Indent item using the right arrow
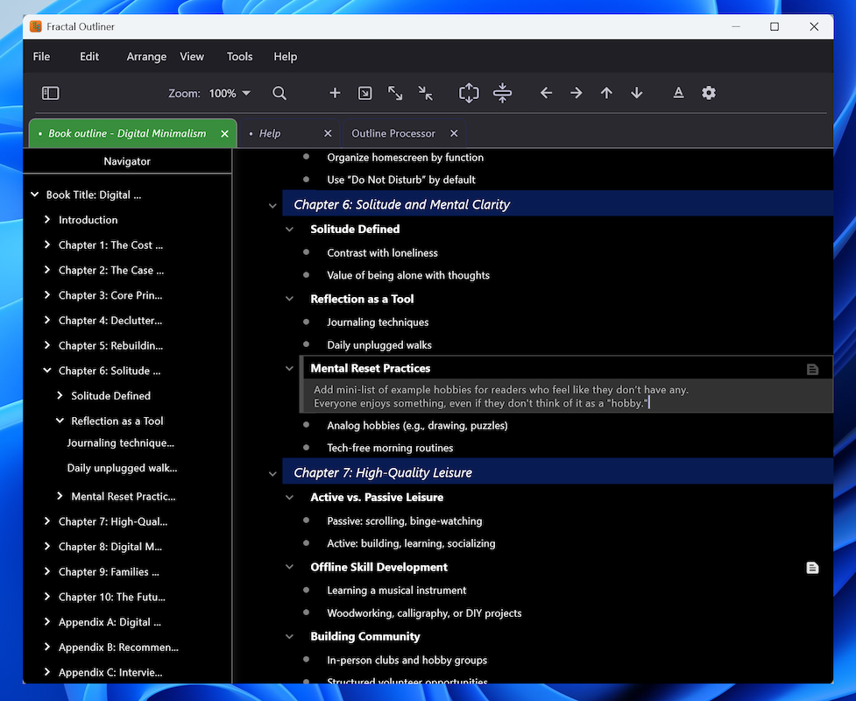856x701 pixels. click(x=576, y=93)
